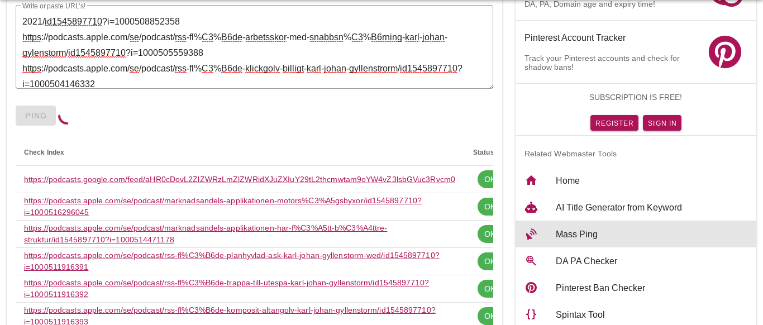Click the AI Title Generator robot icon
Image resolution: width=763 pixels, height=325 pixels.
click(x=531, y=207)
